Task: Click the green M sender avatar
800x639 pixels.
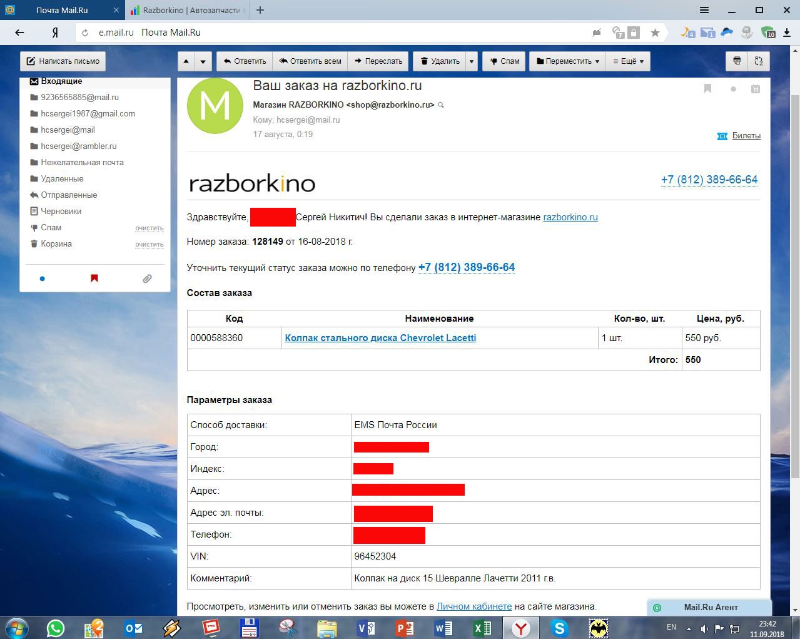Action: pyautogui.click(x=215, y=106)
